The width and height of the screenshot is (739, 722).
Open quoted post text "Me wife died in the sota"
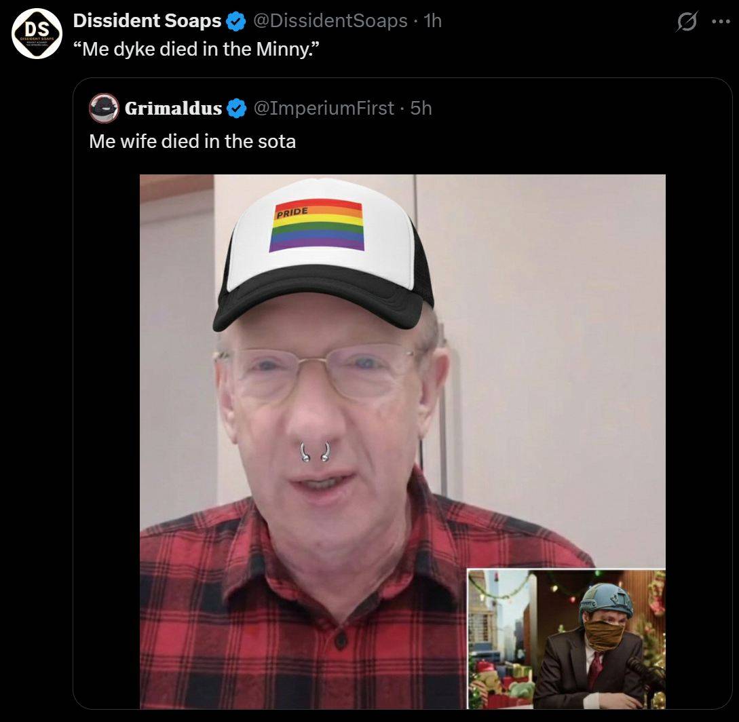[x=192, y=141]
